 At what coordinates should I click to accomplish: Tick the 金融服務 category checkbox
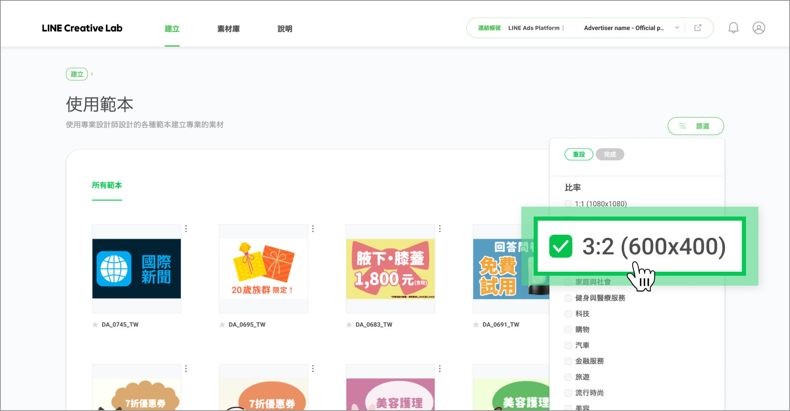tap(568, 361)
